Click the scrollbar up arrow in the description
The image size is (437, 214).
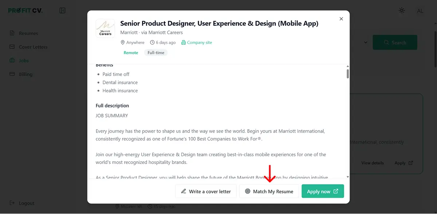coord(348,66)
